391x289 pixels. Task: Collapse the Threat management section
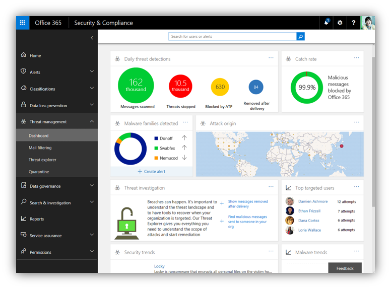[92, 121]
